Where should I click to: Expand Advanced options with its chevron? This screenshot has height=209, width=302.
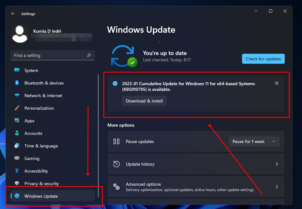pos(277,187)
